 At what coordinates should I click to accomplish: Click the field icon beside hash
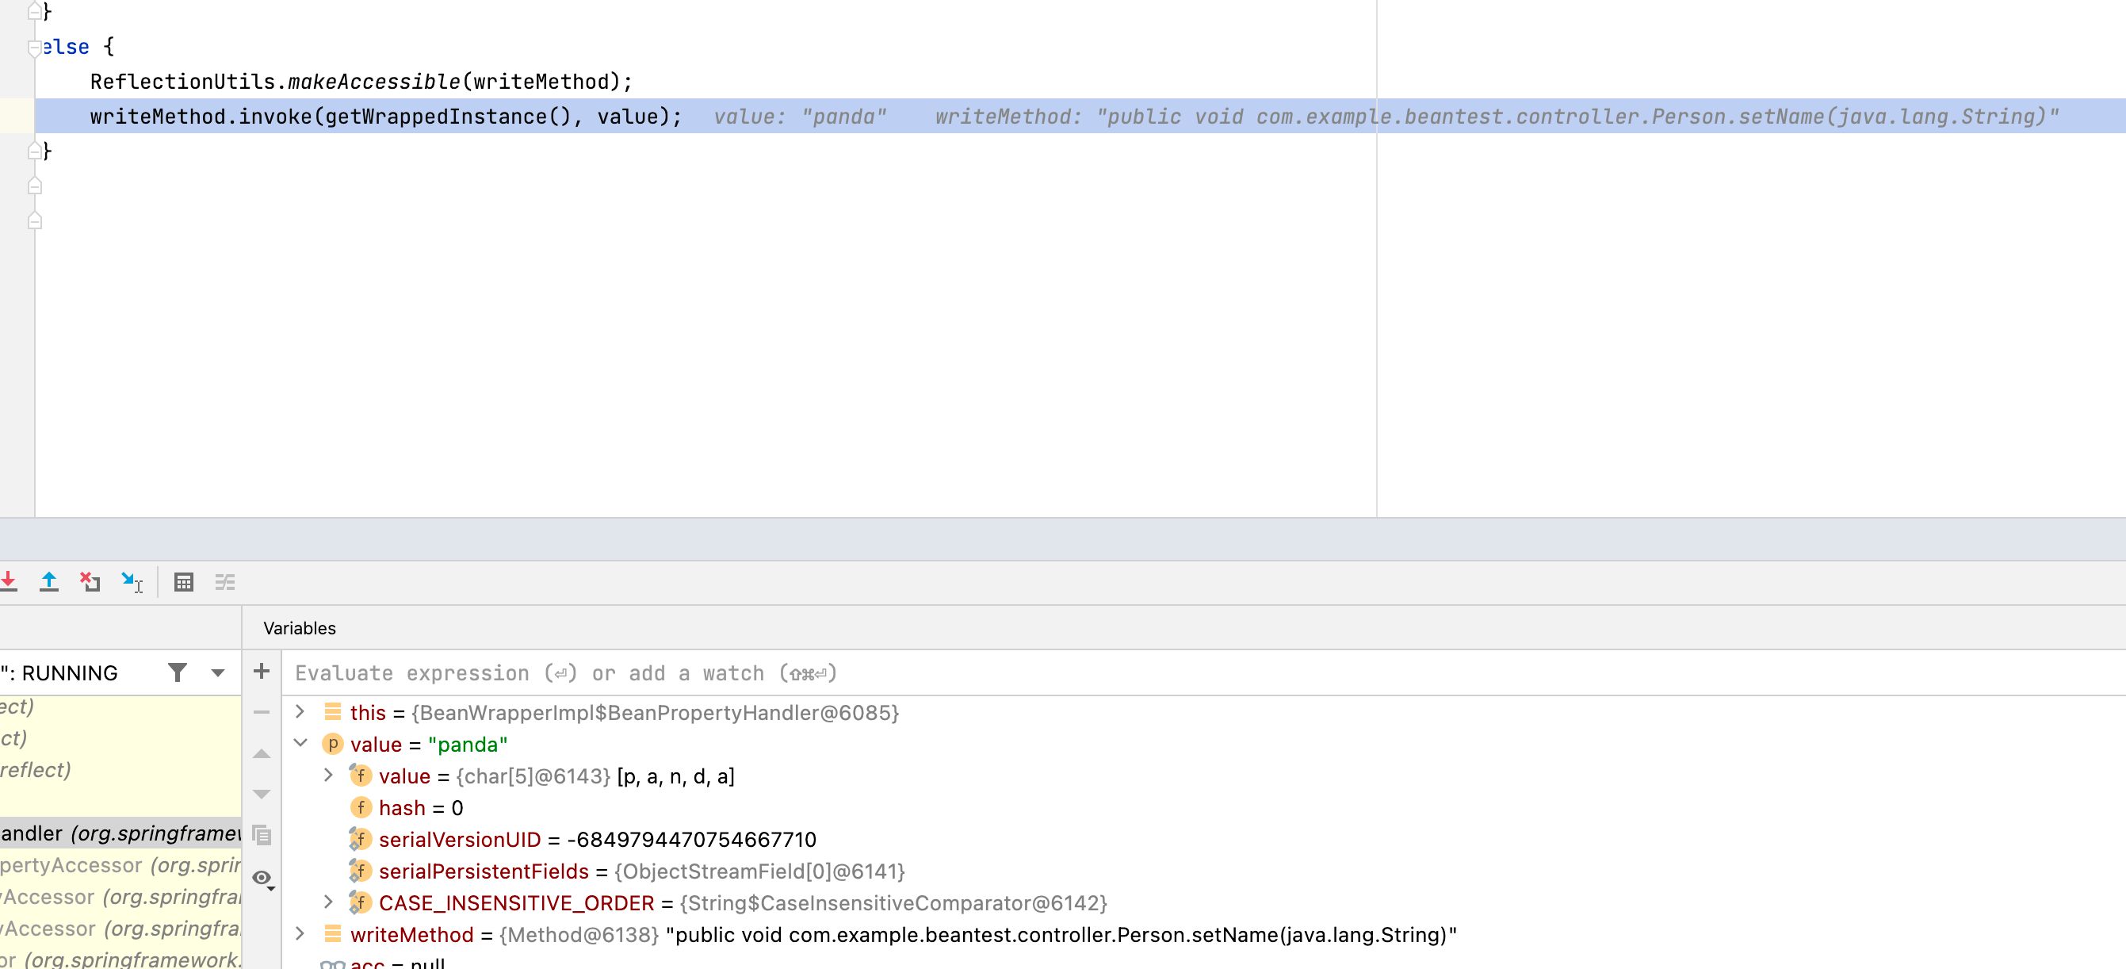point(361,807)
